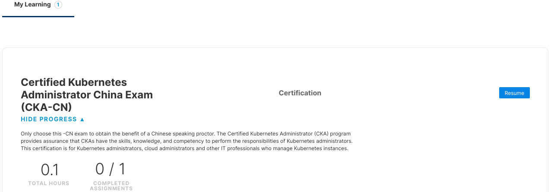The image size is (551, 192).
Task: Click empty space below the Resume button
Action: pos(514,129)
